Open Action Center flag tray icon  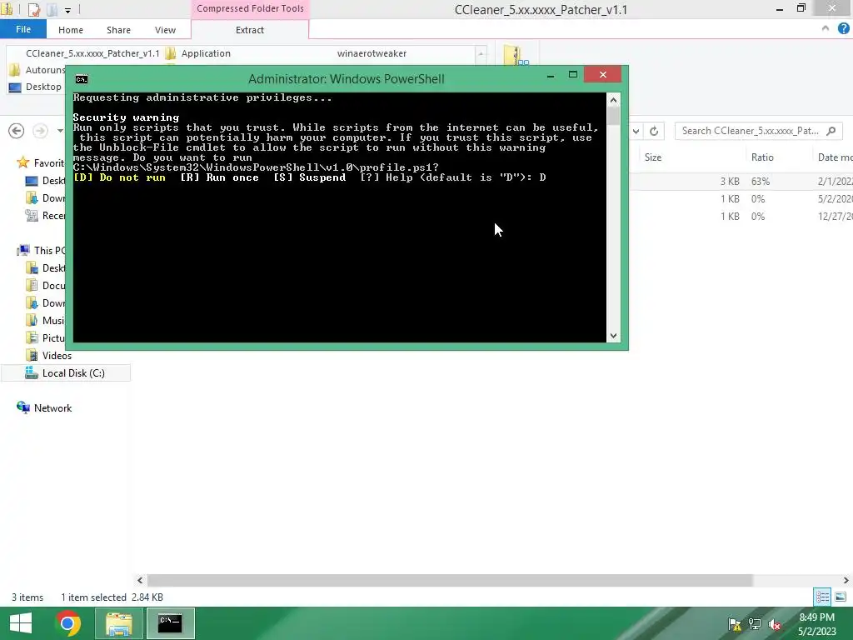735,624
